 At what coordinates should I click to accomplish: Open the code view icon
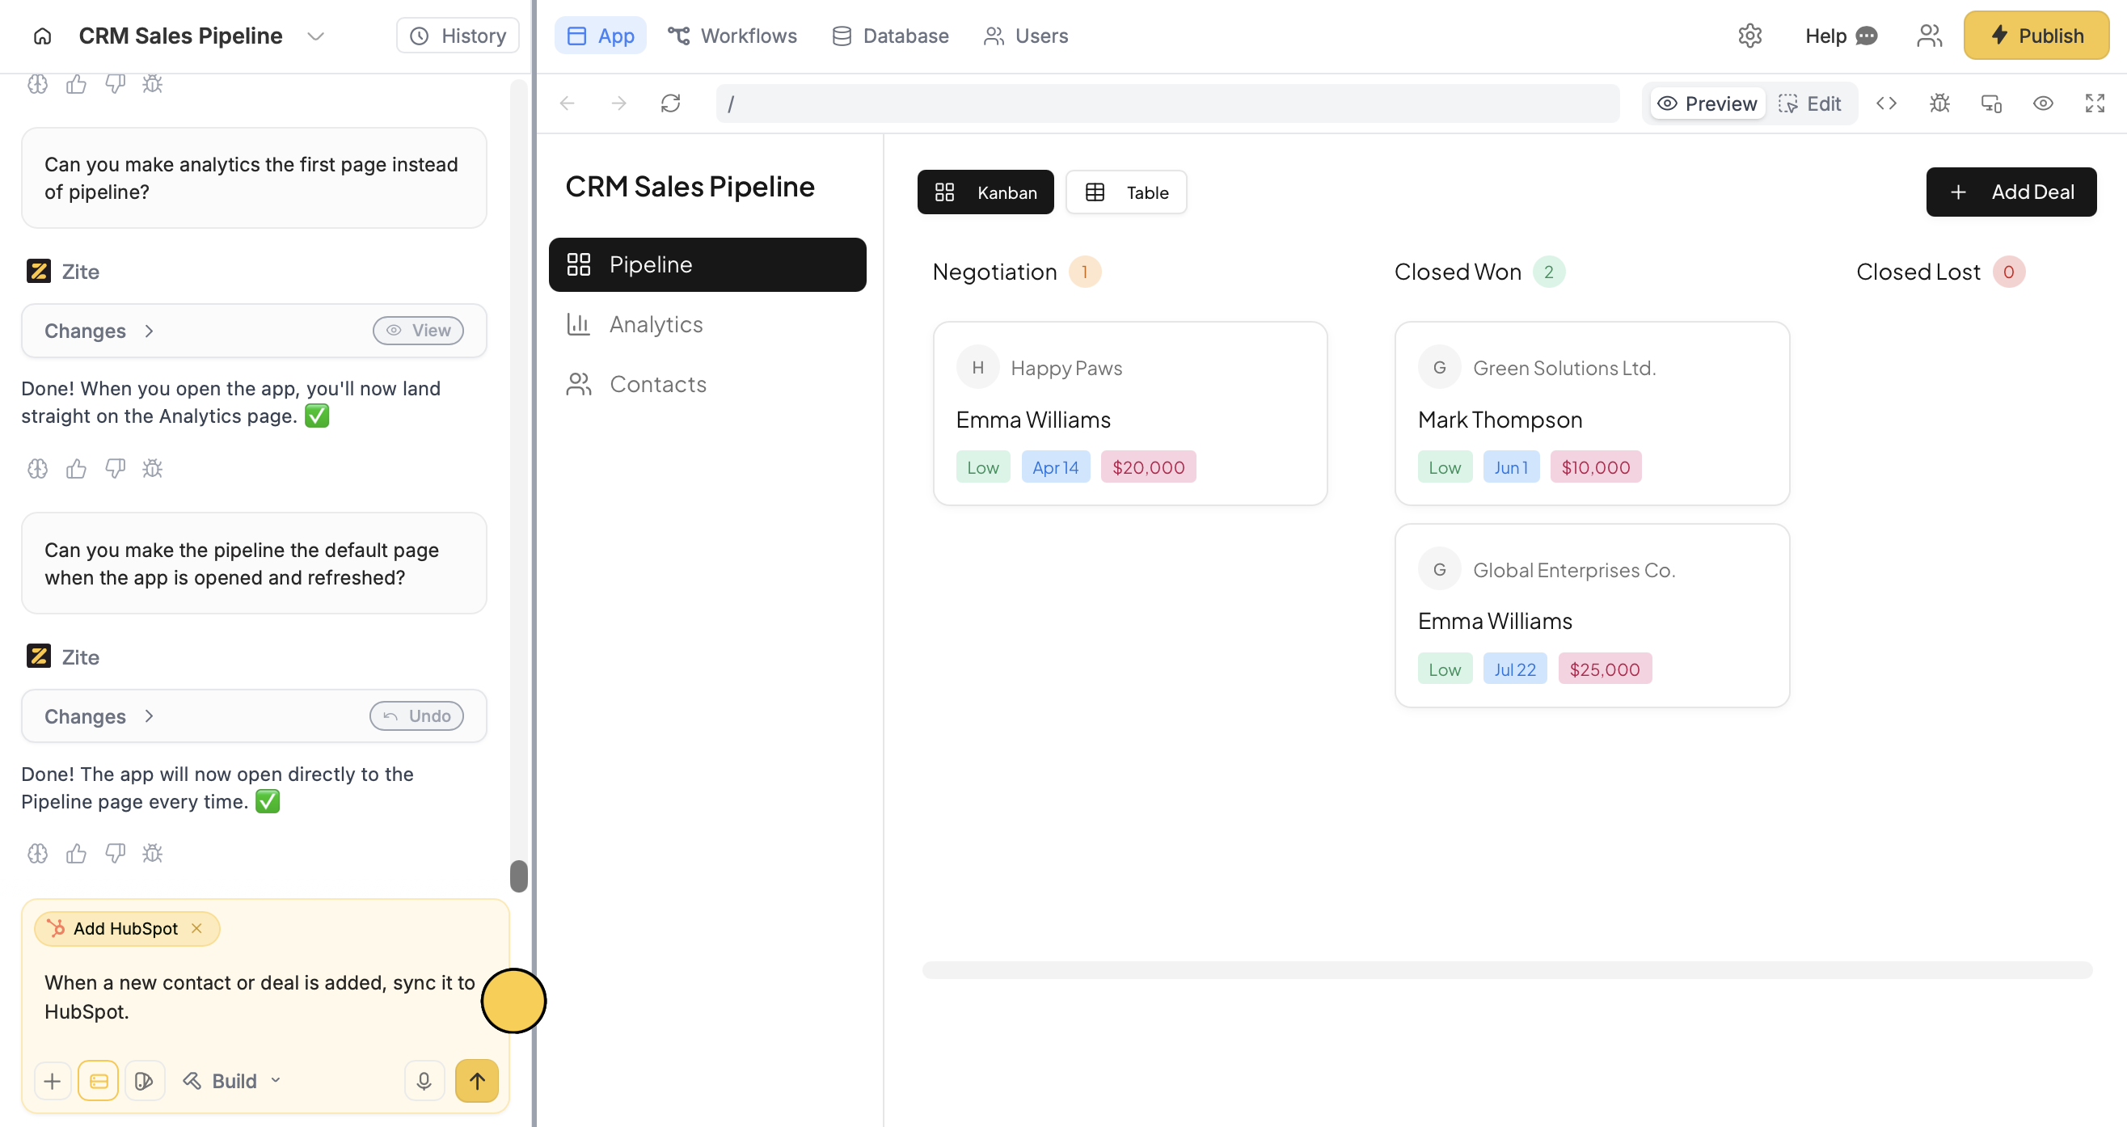click(1887, 103)
